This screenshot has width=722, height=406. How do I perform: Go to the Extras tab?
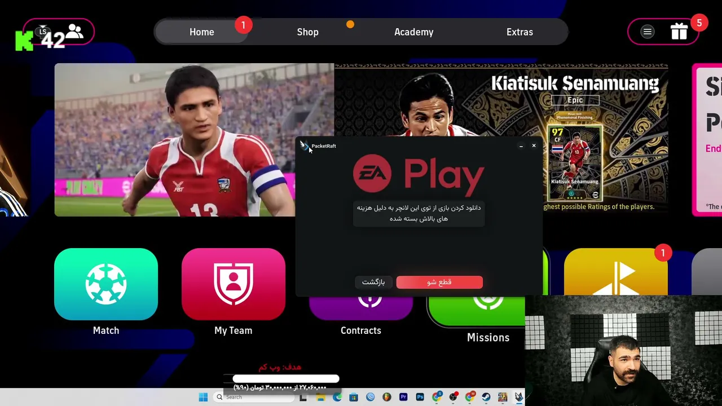click(x=520, y=32)
